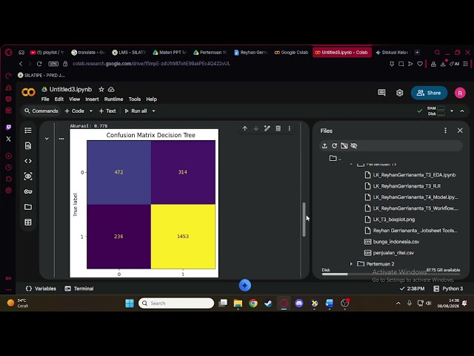The width and height of the screenshot is (474, 356).
Task: Open the cell output options ellipsis
Action: tap(61, 139)
